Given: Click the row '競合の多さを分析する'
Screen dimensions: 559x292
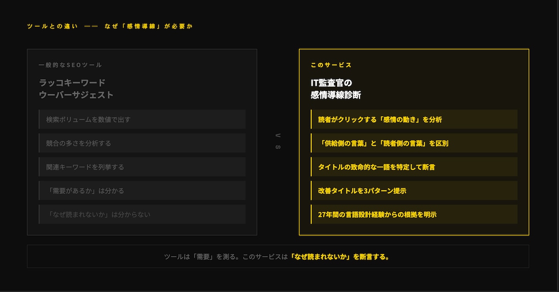Looking at the screenshot, I should click(142, 143).
